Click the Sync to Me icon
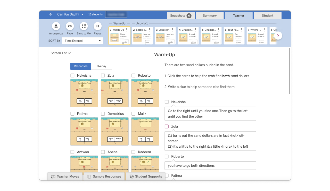The width and height of the screenshot is (330, 191). (x=84, y=26)
